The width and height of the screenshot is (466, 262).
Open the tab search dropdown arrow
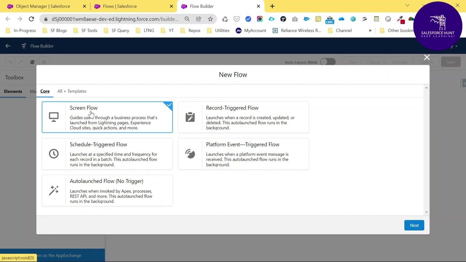407,5
